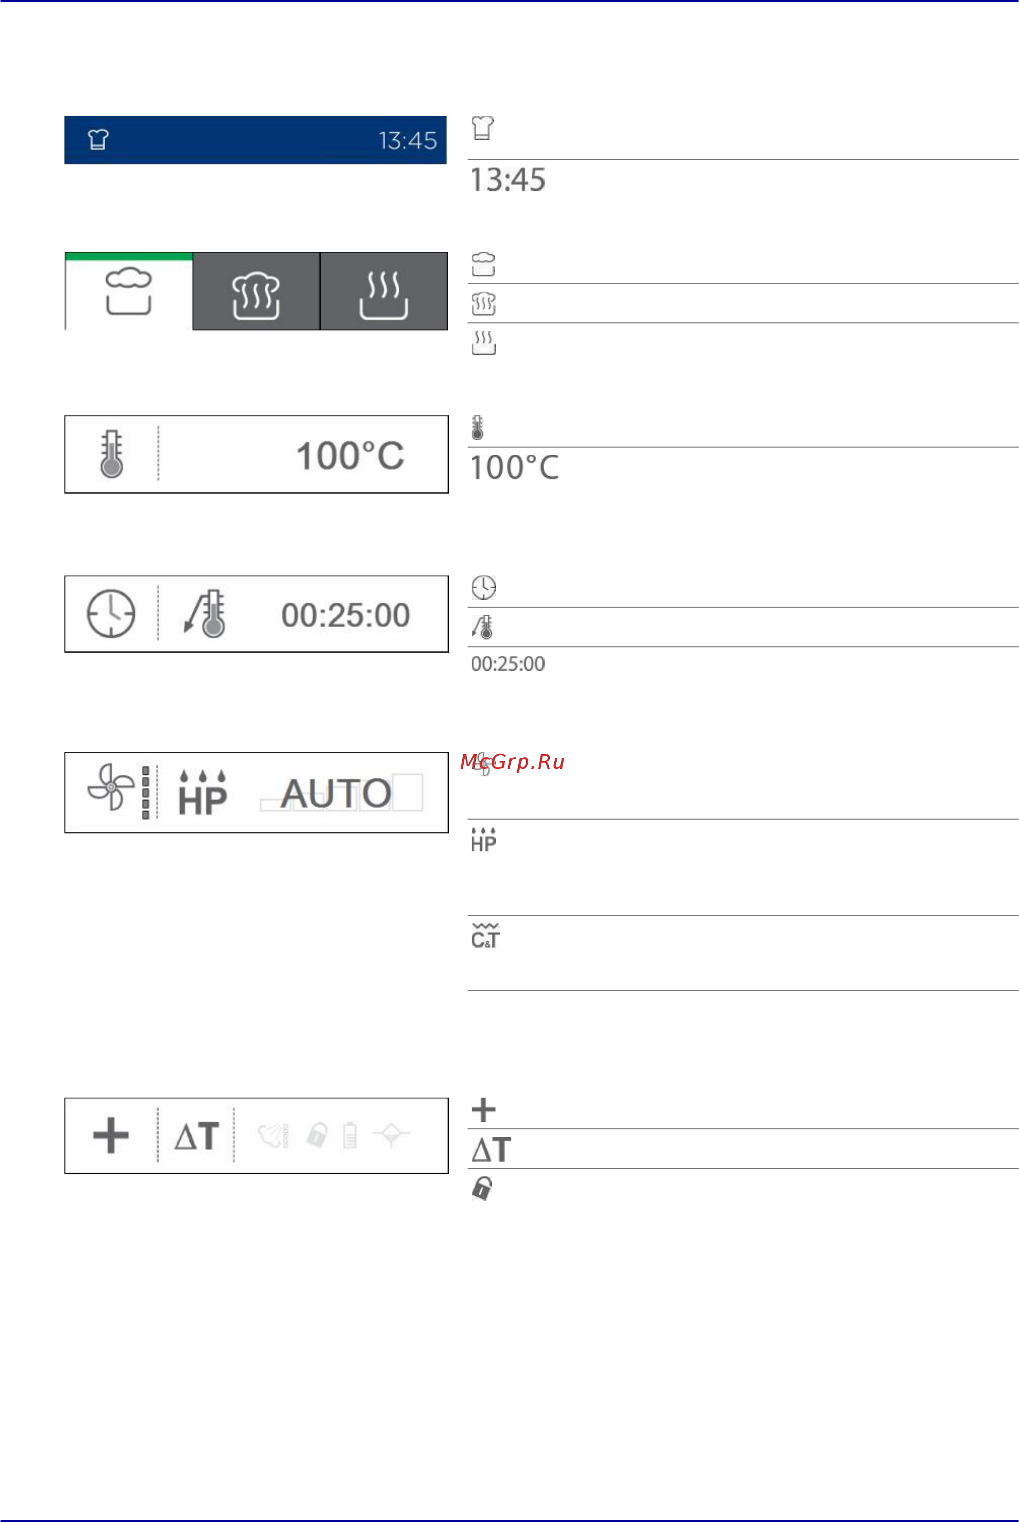Tap the large HP humidity icon in the panel
Screen dimensions: 1019x1522
pos(203,793)
